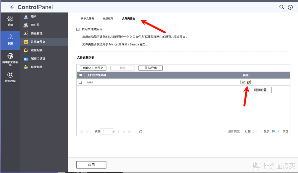
Task: Go to next page of list
Action: point(124,131)
